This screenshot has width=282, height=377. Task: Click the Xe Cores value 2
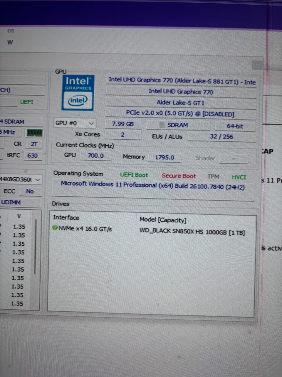[123, 135]
